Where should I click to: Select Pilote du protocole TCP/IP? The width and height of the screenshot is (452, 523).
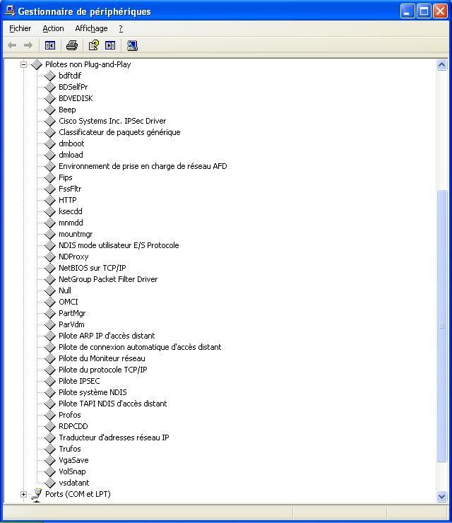(102, 370)
